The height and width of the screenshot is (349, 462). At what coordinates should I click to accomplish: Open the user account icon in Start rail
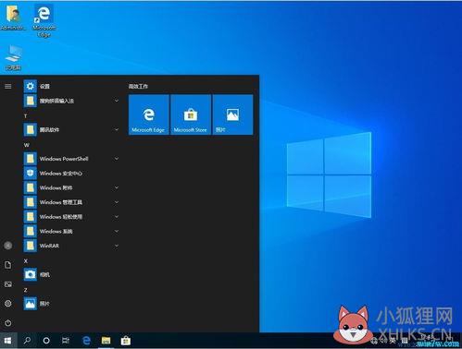[x=8, y=246]
